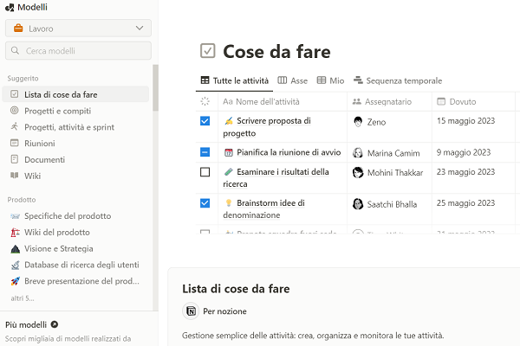Viewport: 520px width, 346px height.
Task: Toggle the Brainstorm idee di denominazione checkbox
Action: (x=205, y=203)
